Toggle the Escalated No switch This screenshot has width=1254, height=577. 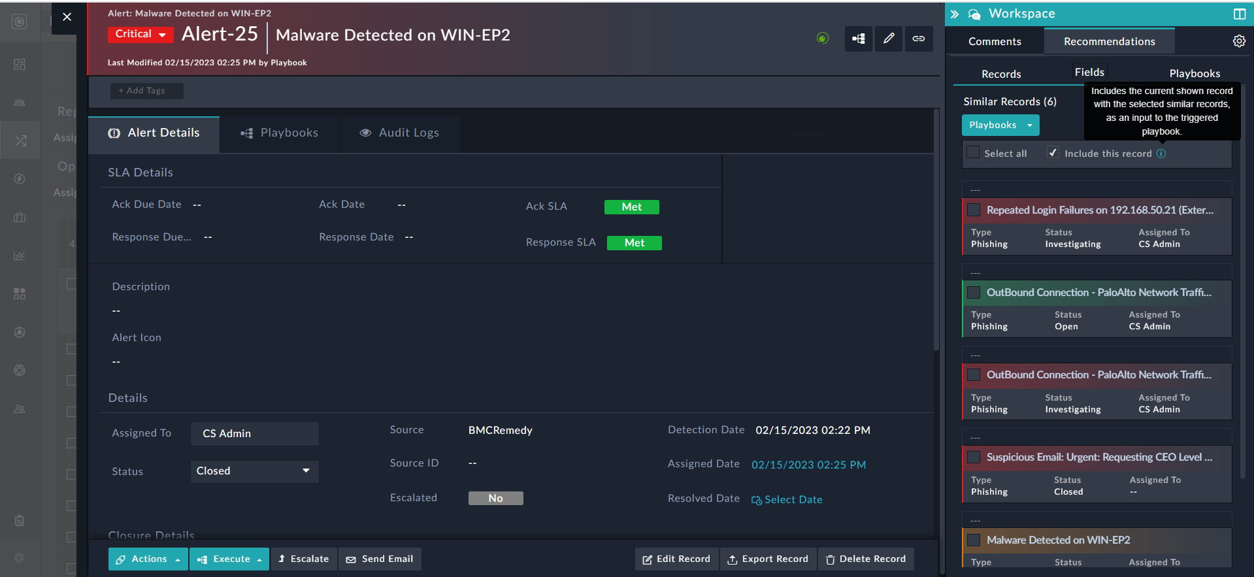(496, 499)
